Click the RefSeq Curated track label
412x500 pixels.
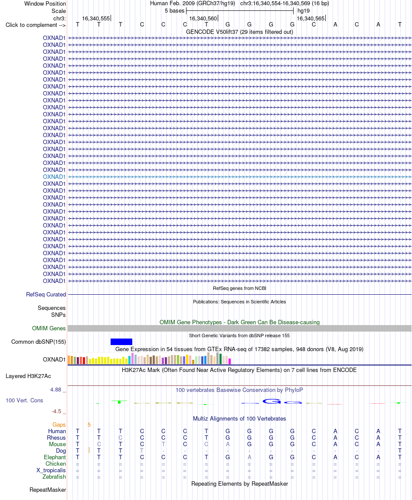point(46,294)
